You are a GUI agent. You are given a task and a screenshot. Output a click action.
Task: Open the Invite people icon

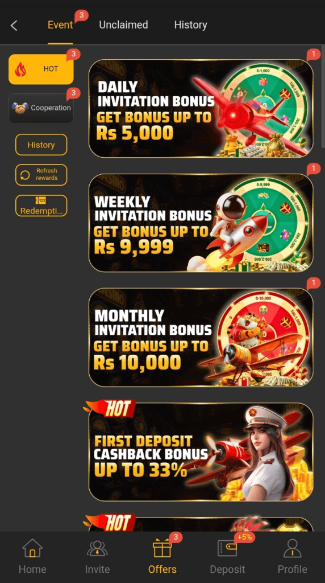pos(97,548)
